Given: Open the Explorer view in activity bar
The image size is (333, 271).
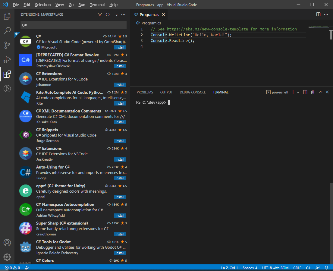Looking at the screenshot, I should click(7, 16).
